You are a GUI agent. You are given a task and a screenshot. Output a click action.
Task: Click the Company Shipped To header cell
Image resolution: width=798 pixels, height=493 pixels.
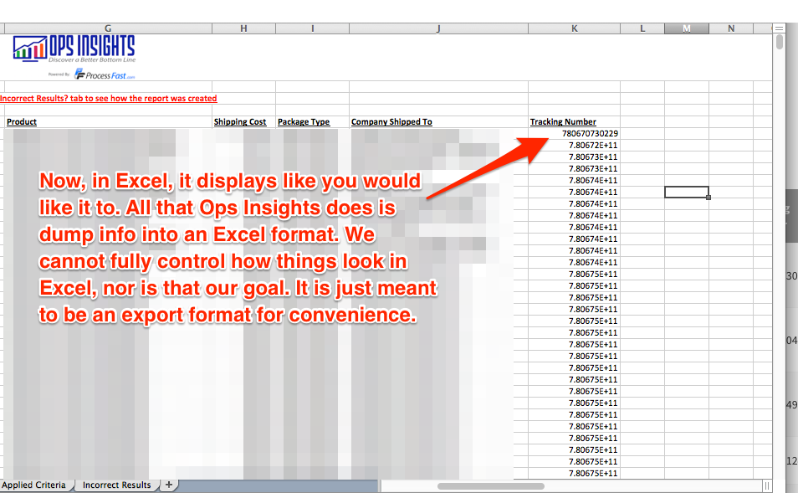click(x=391, y=122)
